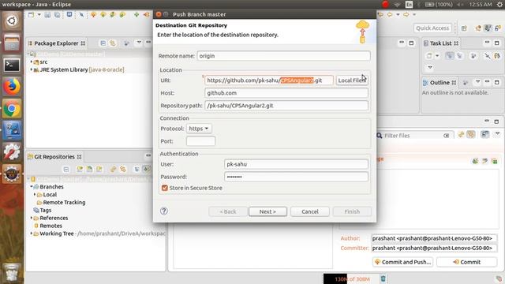Image resolution: width=505 pixels, height=284 pixels.
Task: Expand JRE System Library node
Action: (x=32, y=69)
